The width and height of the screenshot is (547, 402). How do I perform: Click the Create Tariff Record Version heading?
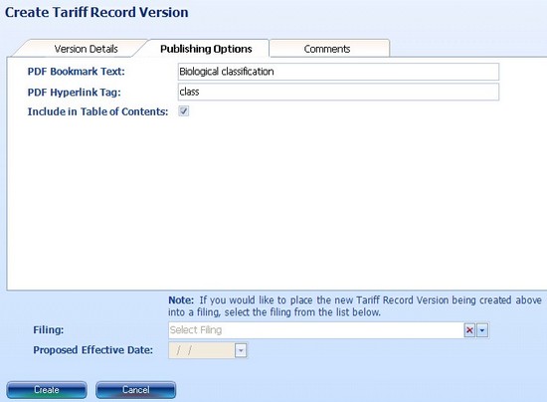(x=96, y=12)
